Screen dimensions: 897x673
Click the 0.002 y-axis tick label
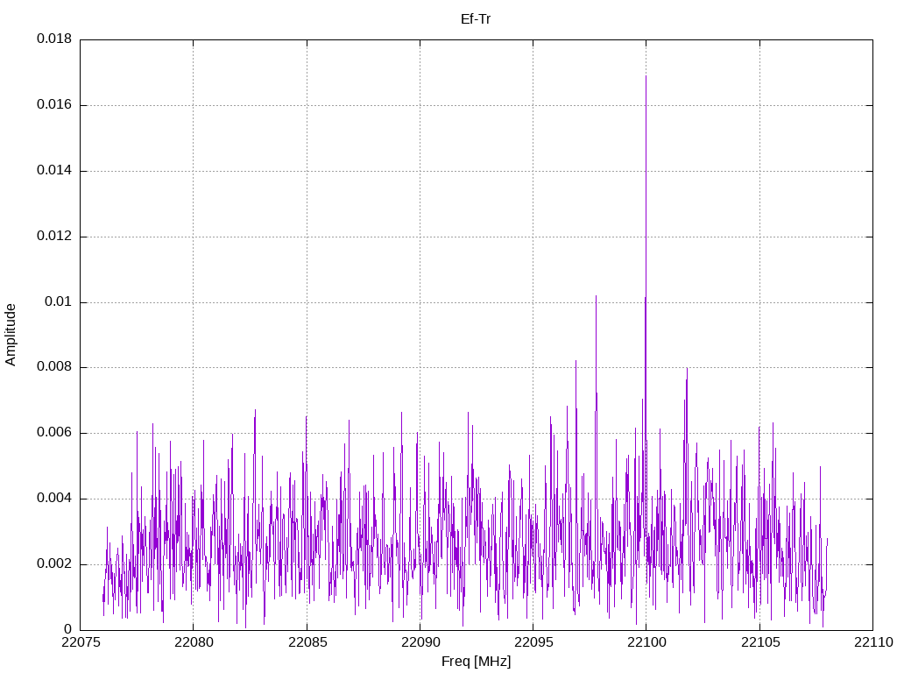54,563
